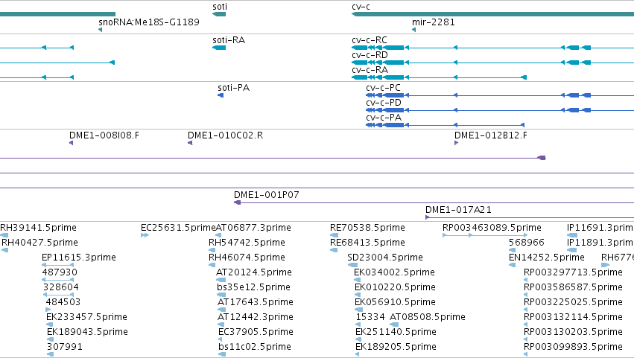
Task: Select the DME1-017A21 label
Action: coord(458,210)
